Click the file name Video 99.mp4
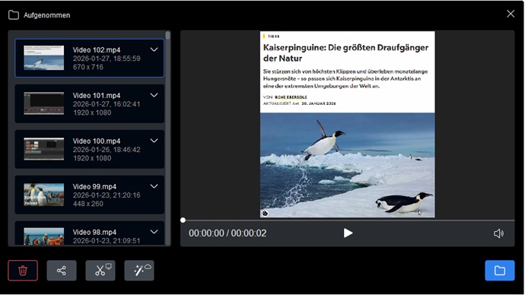The image size is (525, 295). tap(95, 186)
